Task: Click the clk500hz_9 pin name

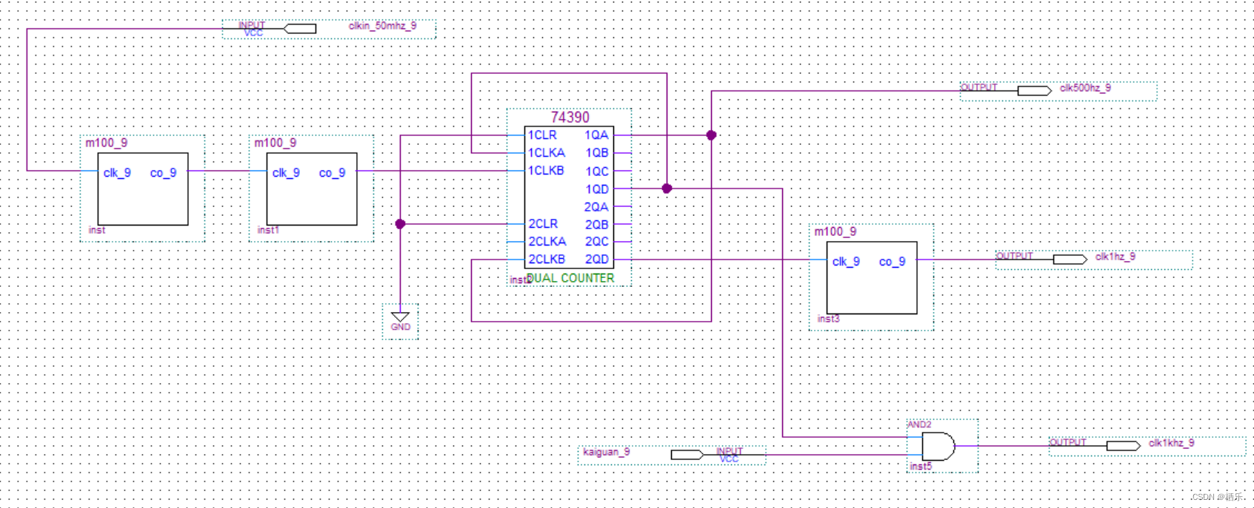Action: (x=1085, y=88)
